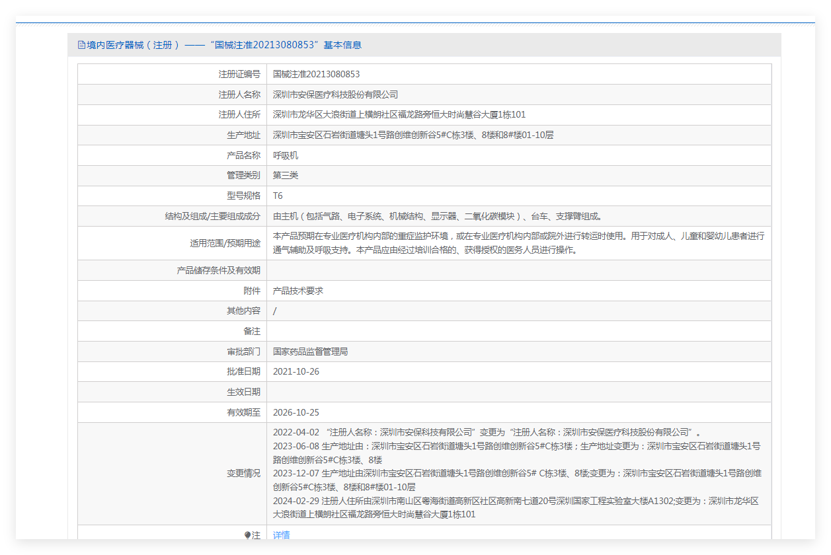Screen dimensions: 831x555
Task: Click the empty 产品储存条件及有效期 value cell
Action: click(518, 270)
